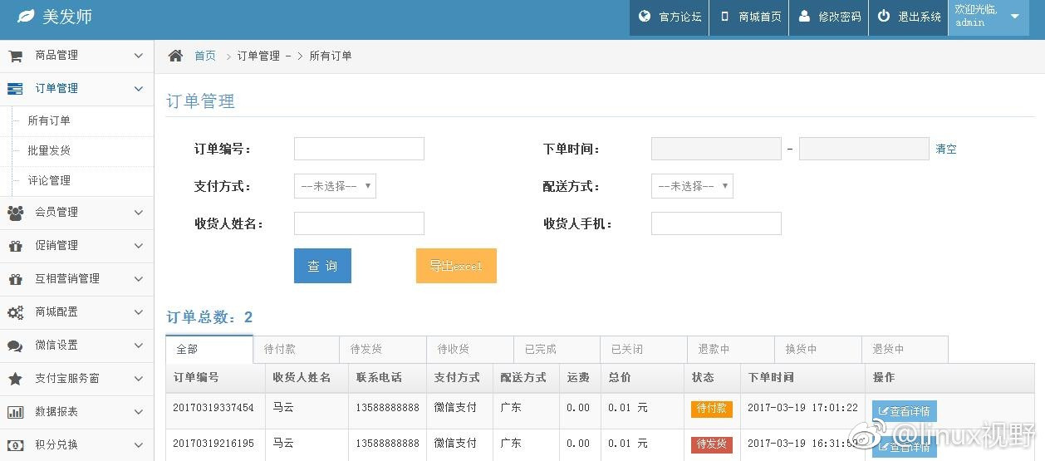The image size is (1045, 461).
Task: Open 批量发货 in the sidebar
Action: click(49, 150)
